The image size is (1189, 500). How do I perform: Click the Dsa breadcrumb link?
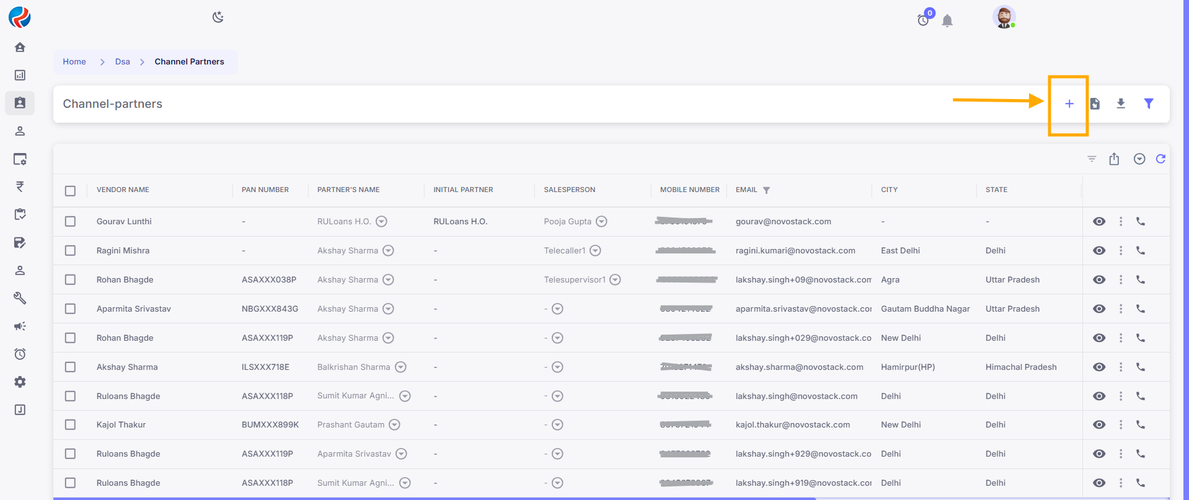123,62
